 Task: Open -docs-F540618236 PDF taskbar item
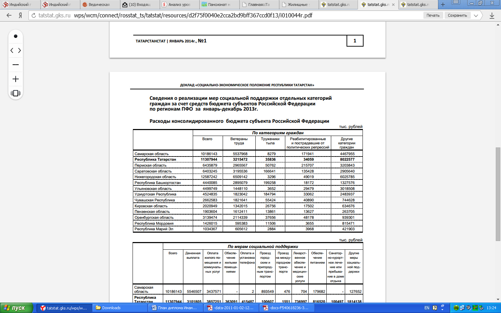[x=287, y=308]
